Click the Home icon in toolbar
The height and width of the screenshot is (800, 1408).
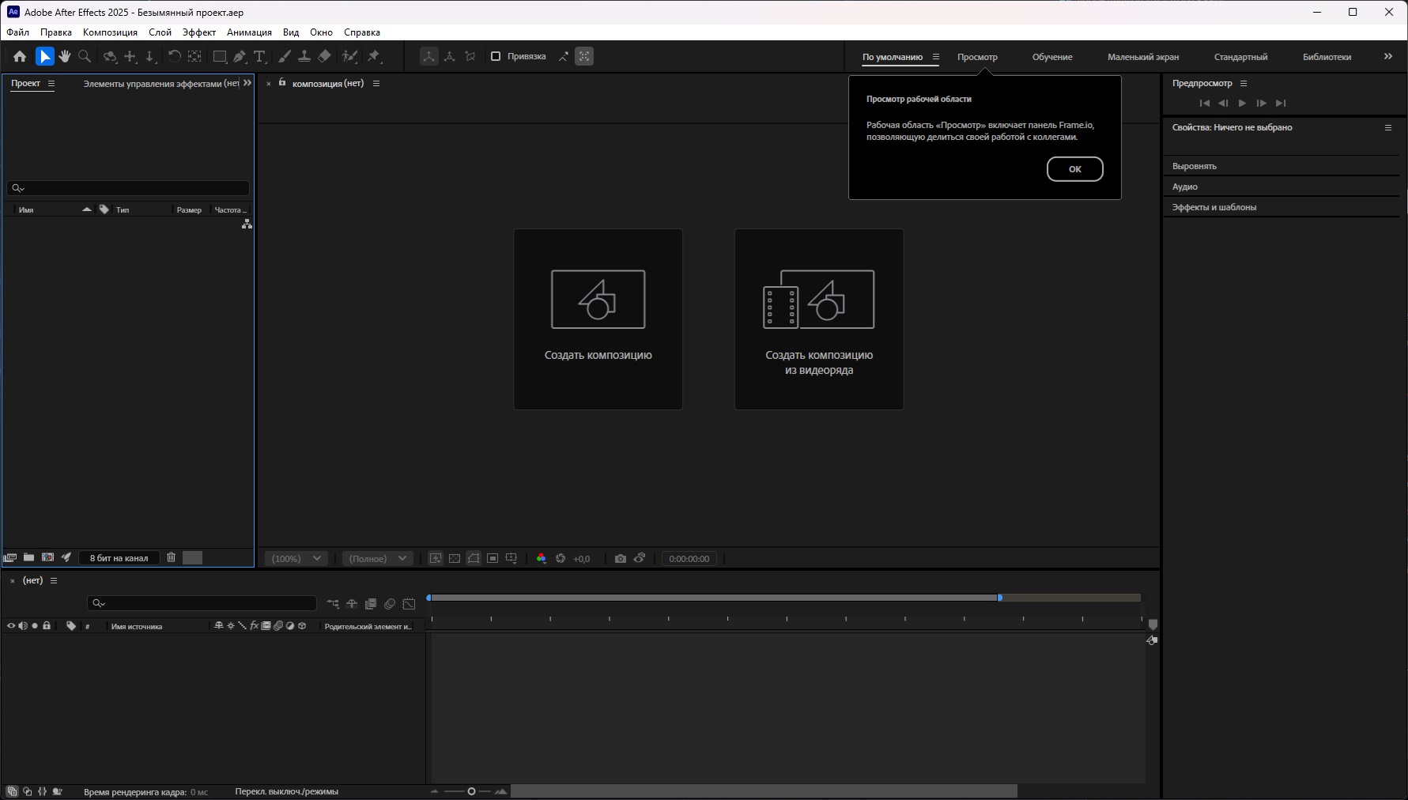(x=20, y=56)
